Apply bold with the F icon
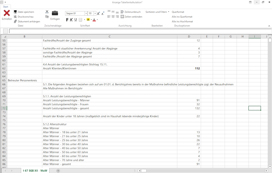Screen dimensions: 272x173 pos(67,20)
